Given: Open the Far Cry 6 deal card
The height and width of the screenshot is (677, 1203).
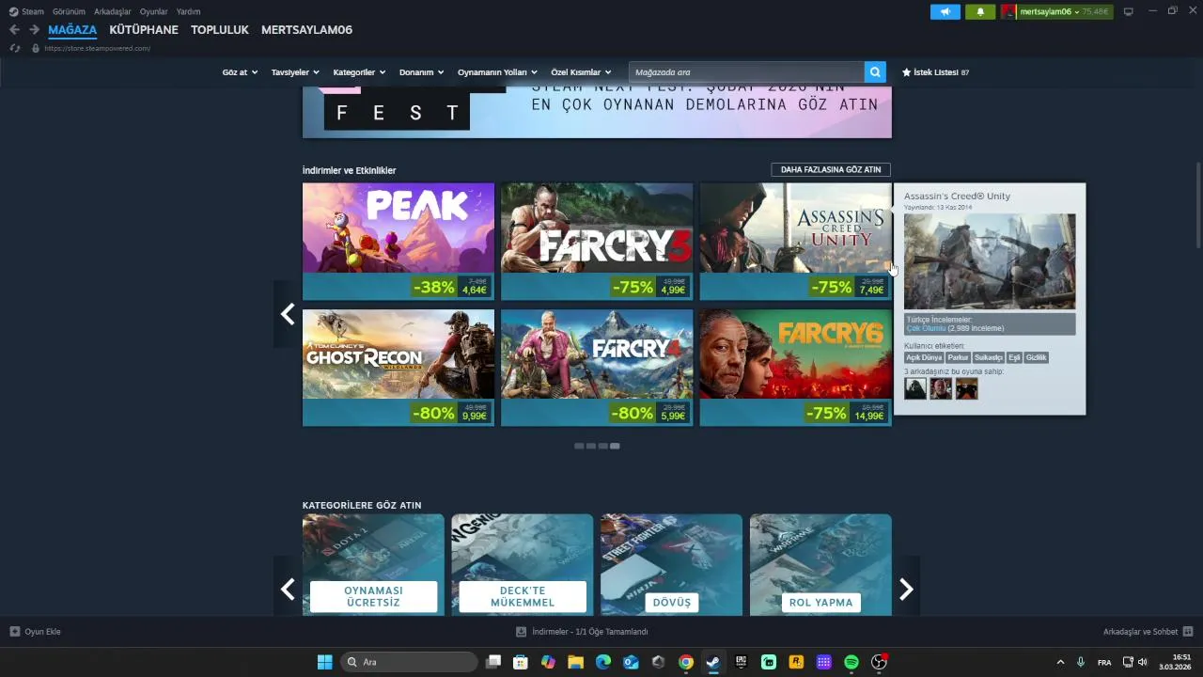Looking at the screenshot, I should click(795, 368).
